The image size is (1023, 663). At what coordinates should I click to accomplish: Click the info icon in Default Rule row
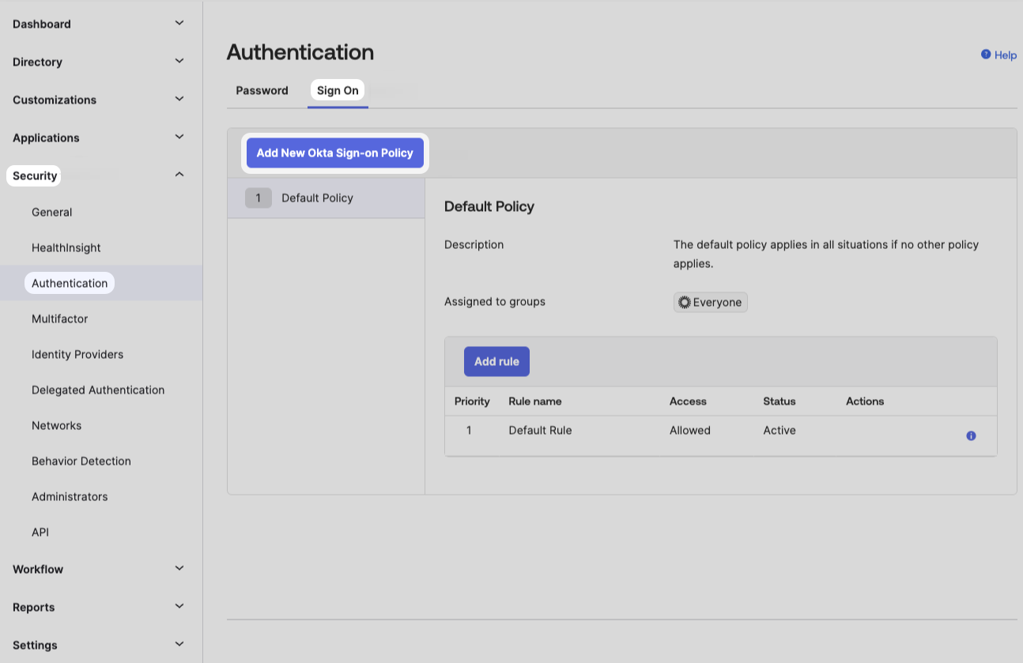[x=971, y=435]
